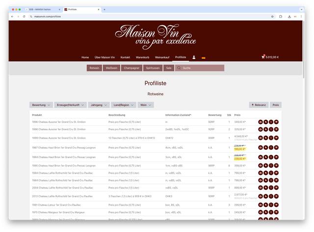Open the Jahrgang filter dropdown

tap(99, 105)
